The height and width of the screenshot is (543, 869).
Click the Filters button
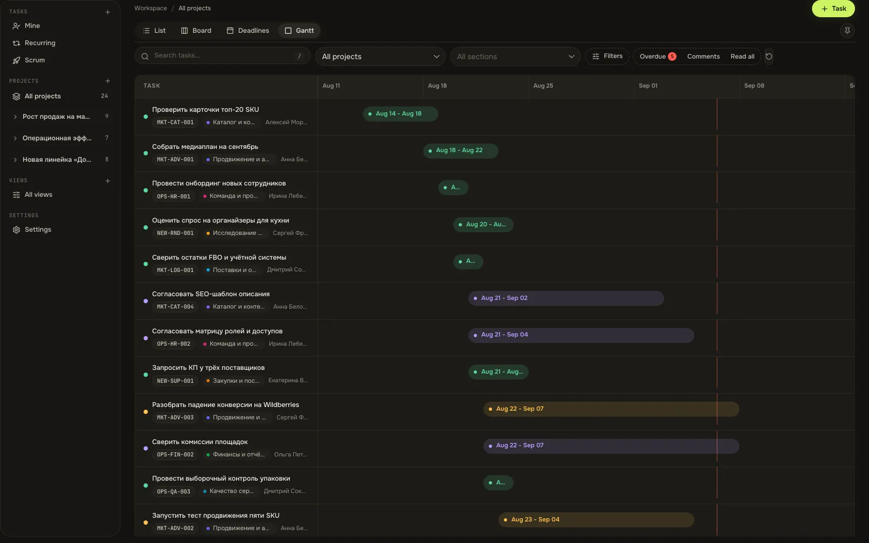click(x=607, y=56)
